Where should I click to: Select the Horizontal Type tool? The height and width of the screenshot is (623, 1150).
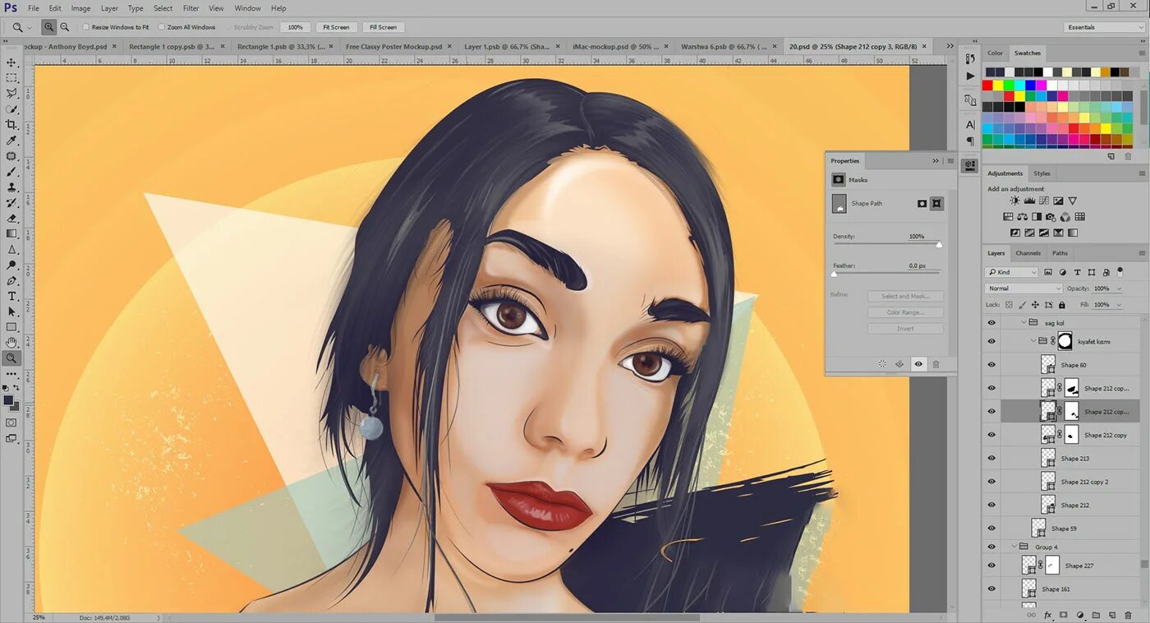point(11,296)
